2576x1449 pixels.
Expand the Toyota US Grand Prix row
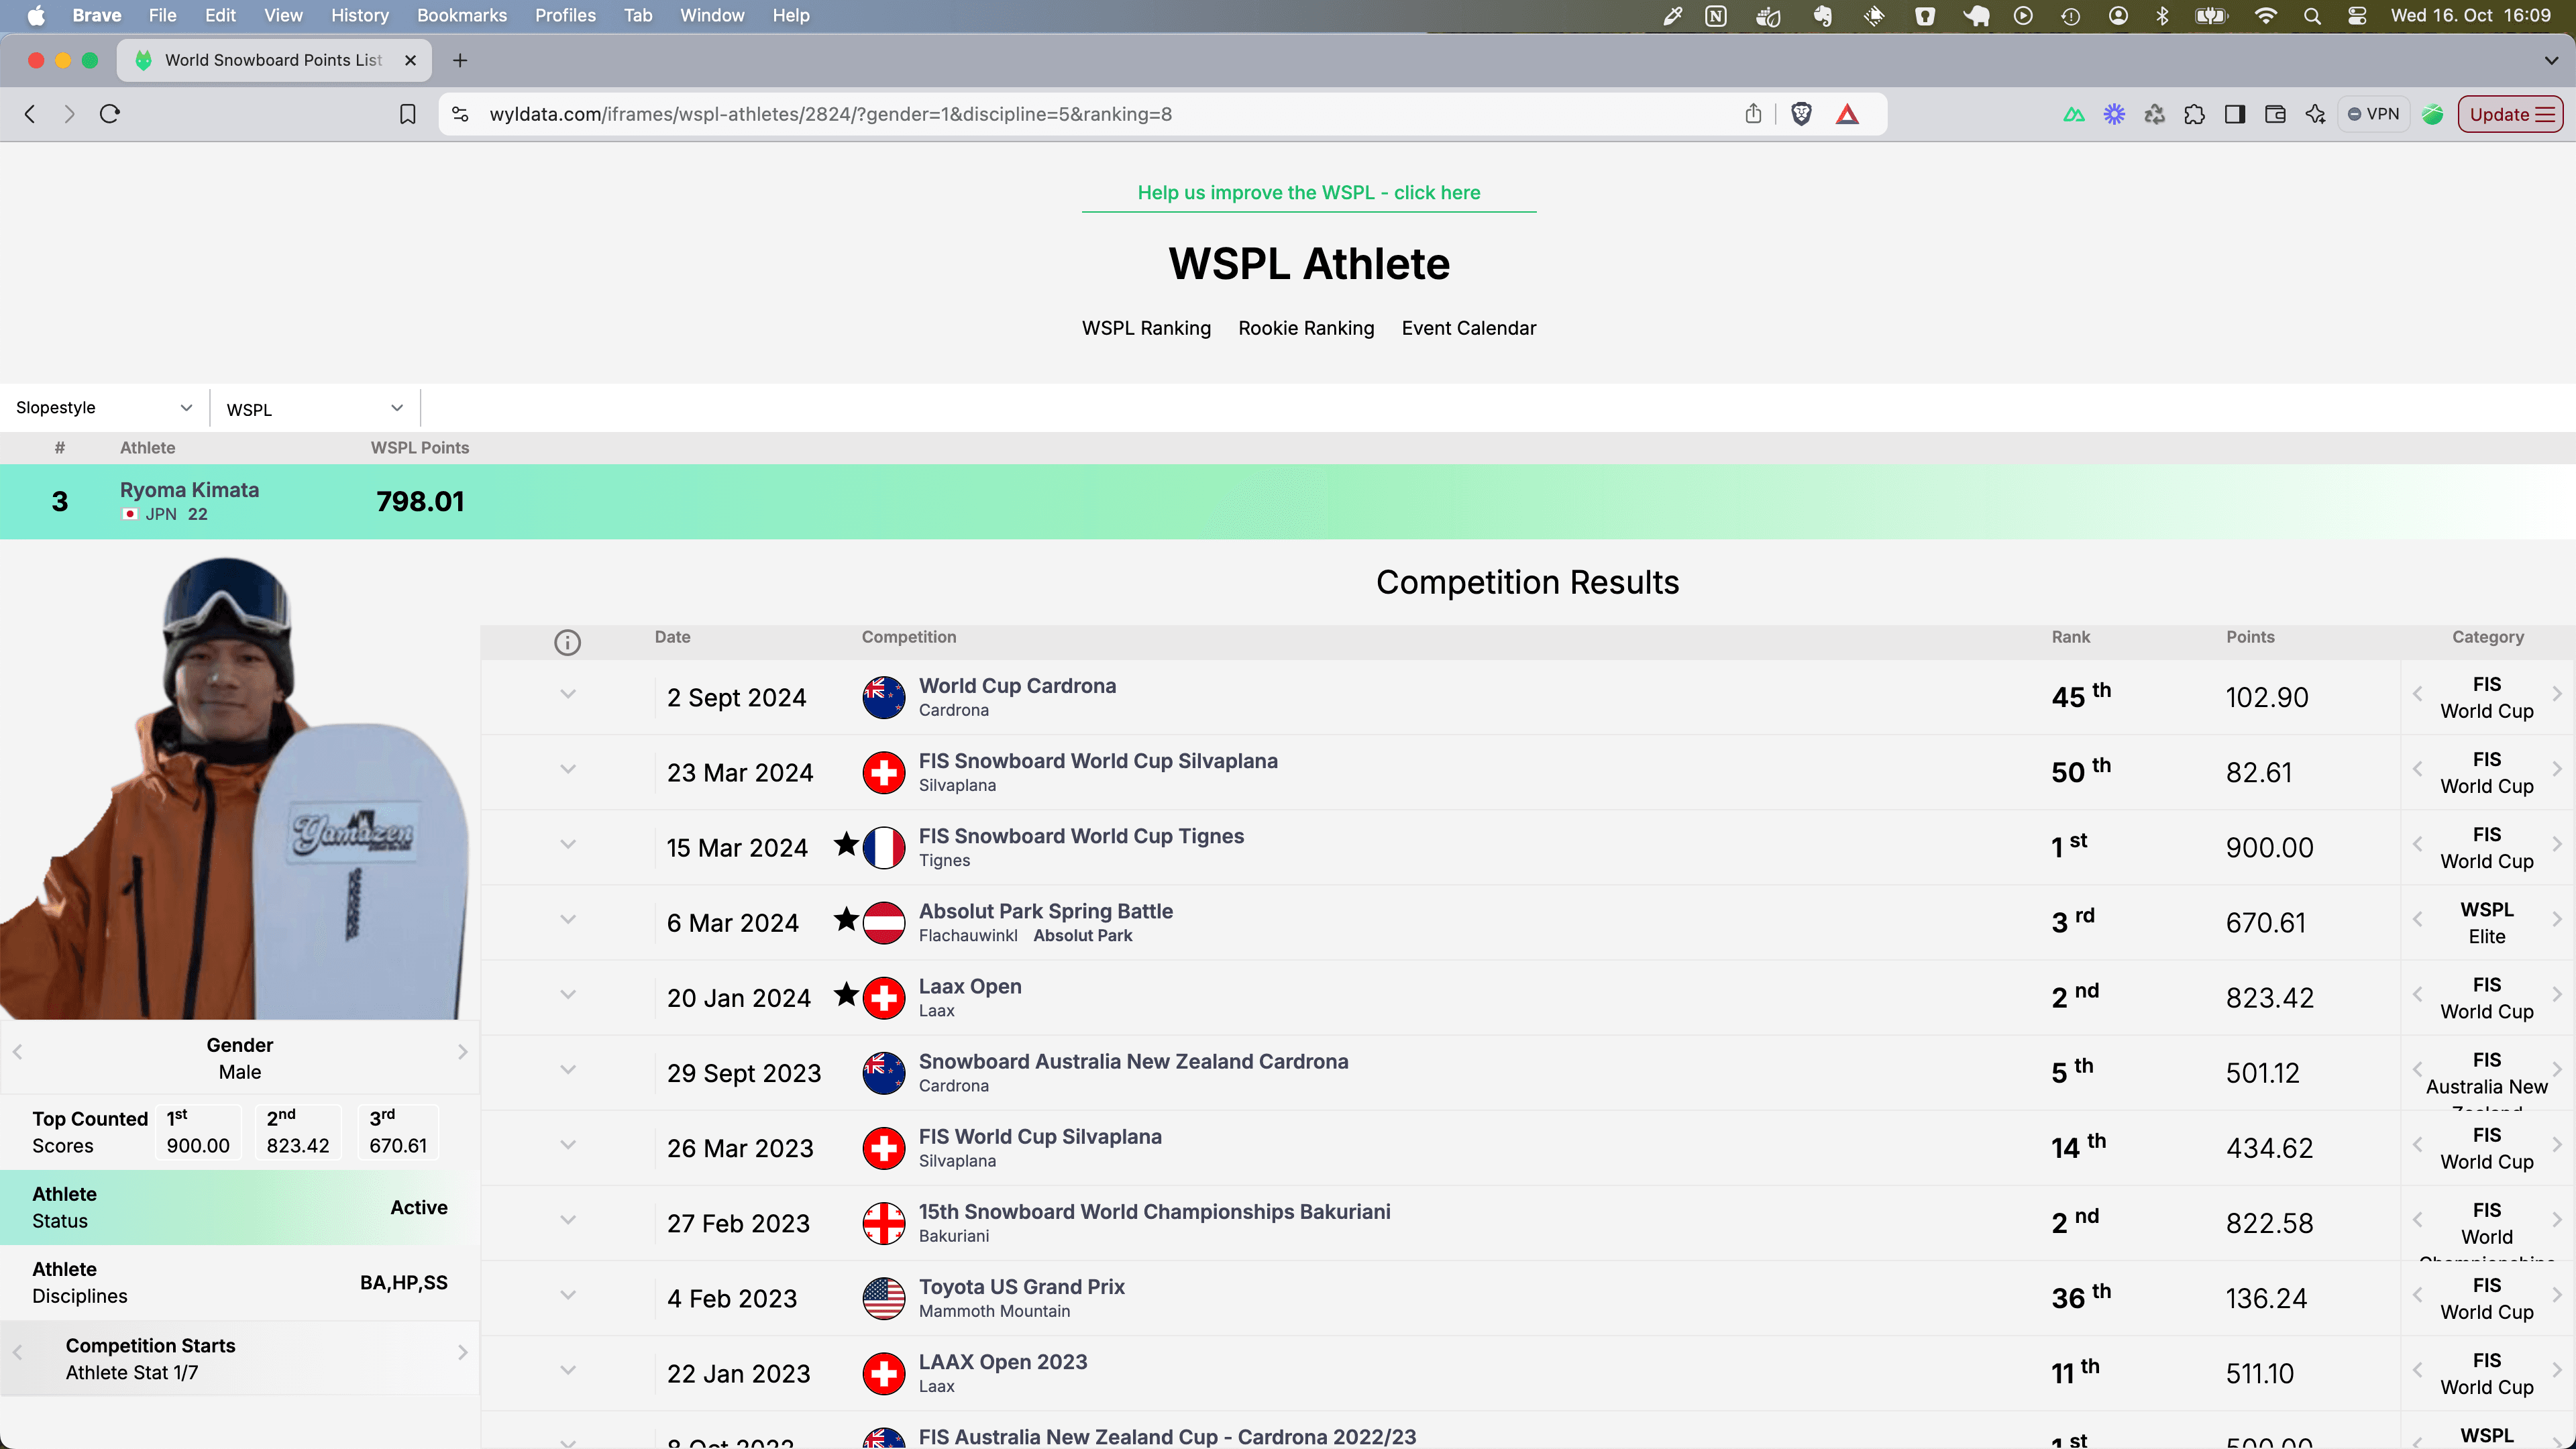(568, 1295)
